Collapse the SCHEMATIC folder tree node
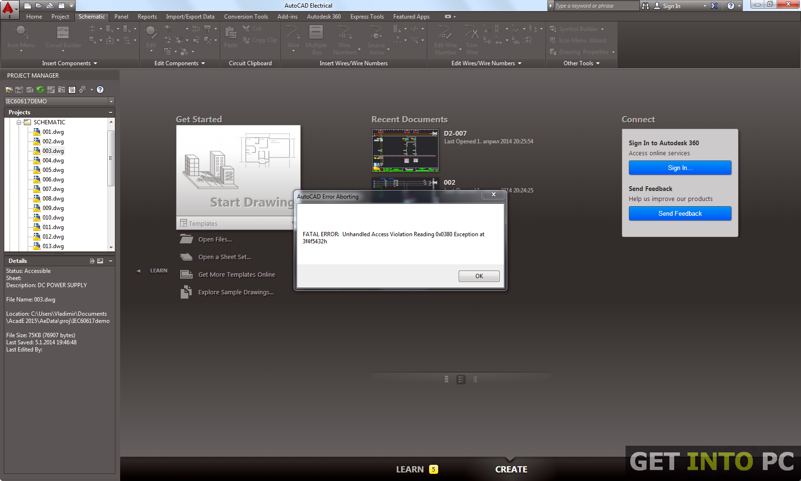This screenshot has height=481, width=801. [19, 122]
